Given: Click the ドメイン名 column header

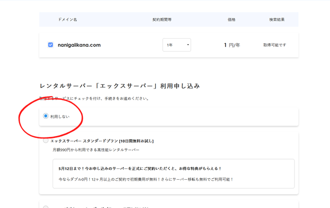Looking at the screenshot, I should 68,20.
